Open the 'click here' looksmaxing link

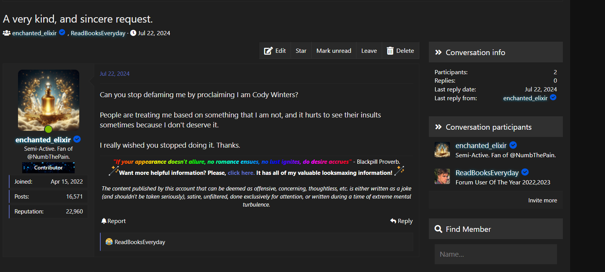241,173
